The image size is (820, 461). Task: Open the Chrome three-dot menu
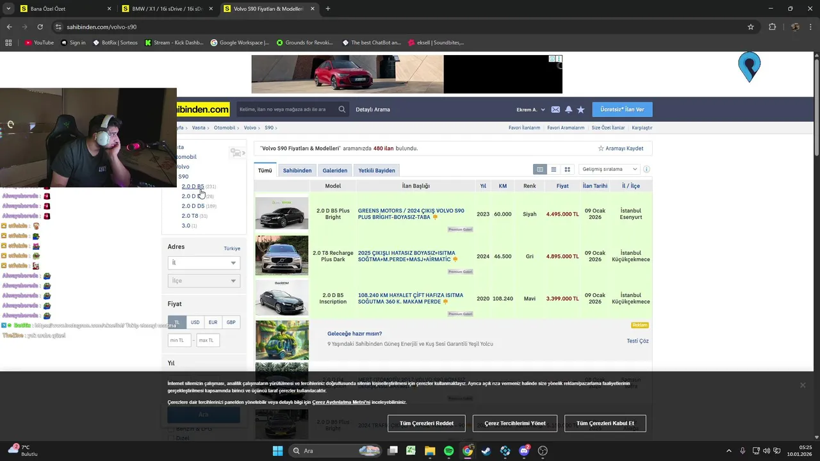pyautogui.click(x=810, y=27)
